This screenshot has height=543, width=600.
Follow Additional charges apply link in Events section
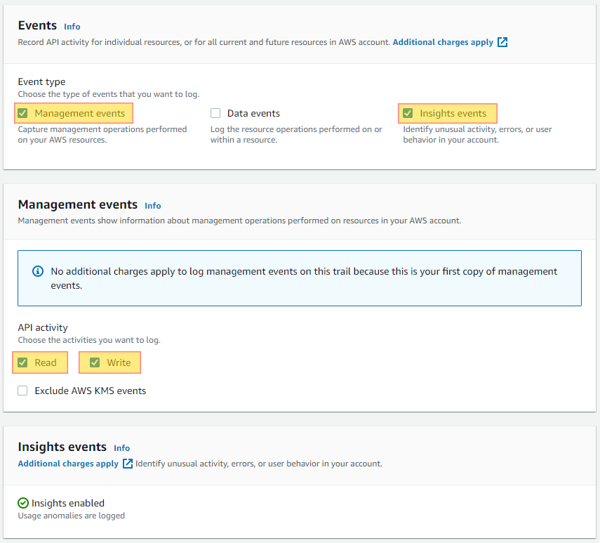pyautogui.click(x=443, y=42)
